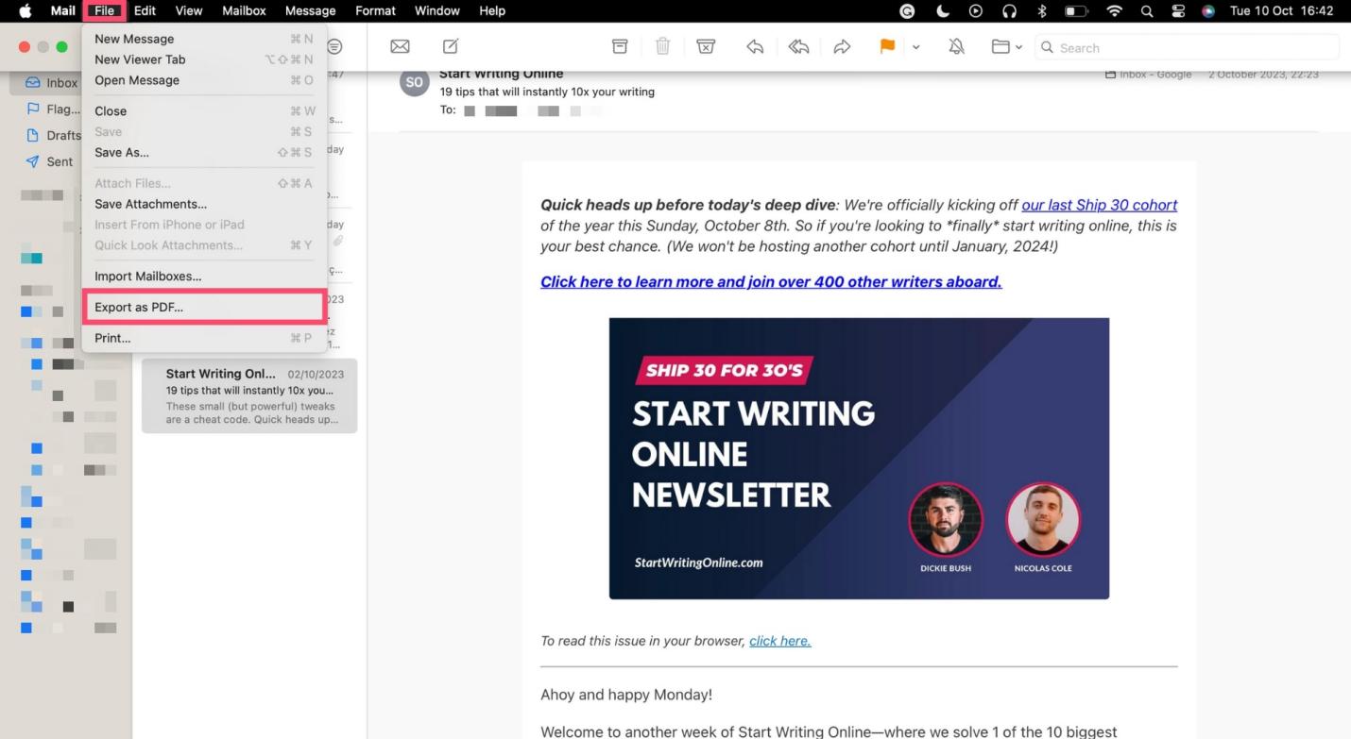Compose a new message with pencil icon

pyautogui.click(x=451, y=46)
